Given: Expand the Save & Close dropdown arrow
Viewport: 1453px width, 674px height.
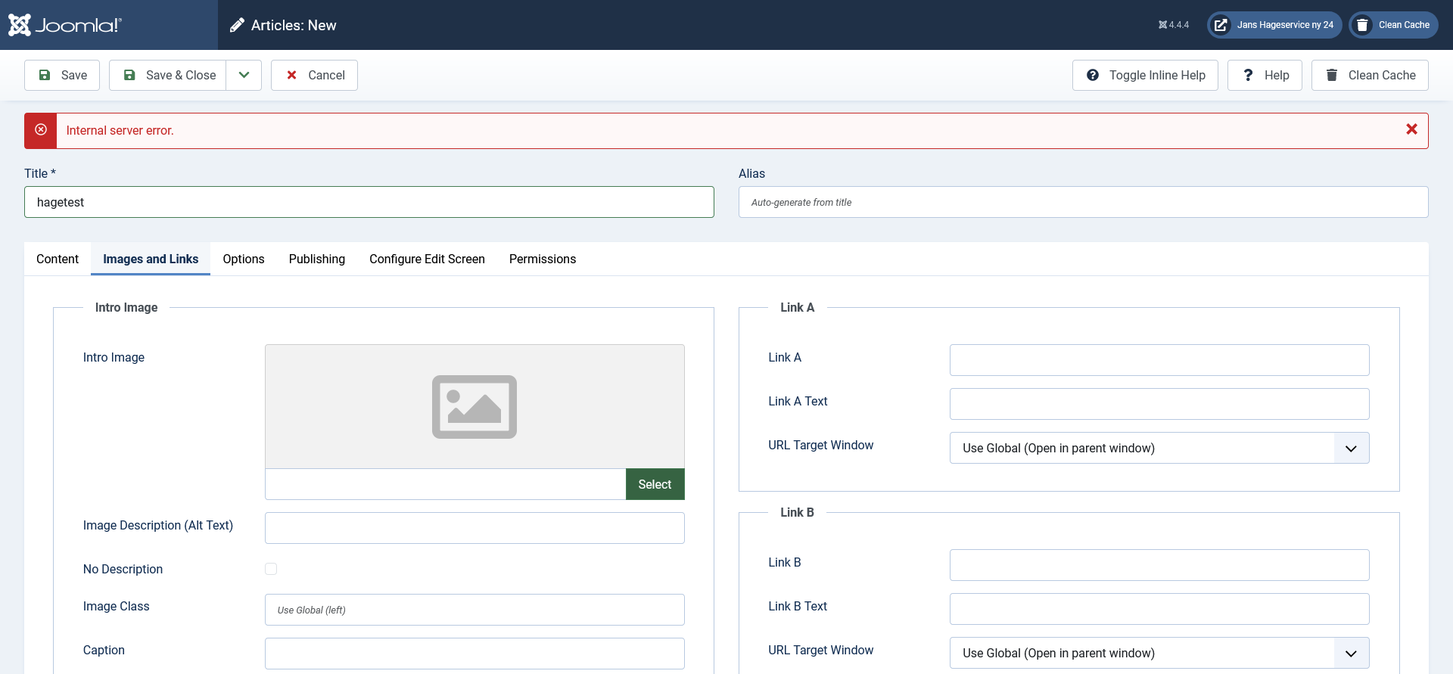Looking at the screenshot, I should (x=244, y=75).
